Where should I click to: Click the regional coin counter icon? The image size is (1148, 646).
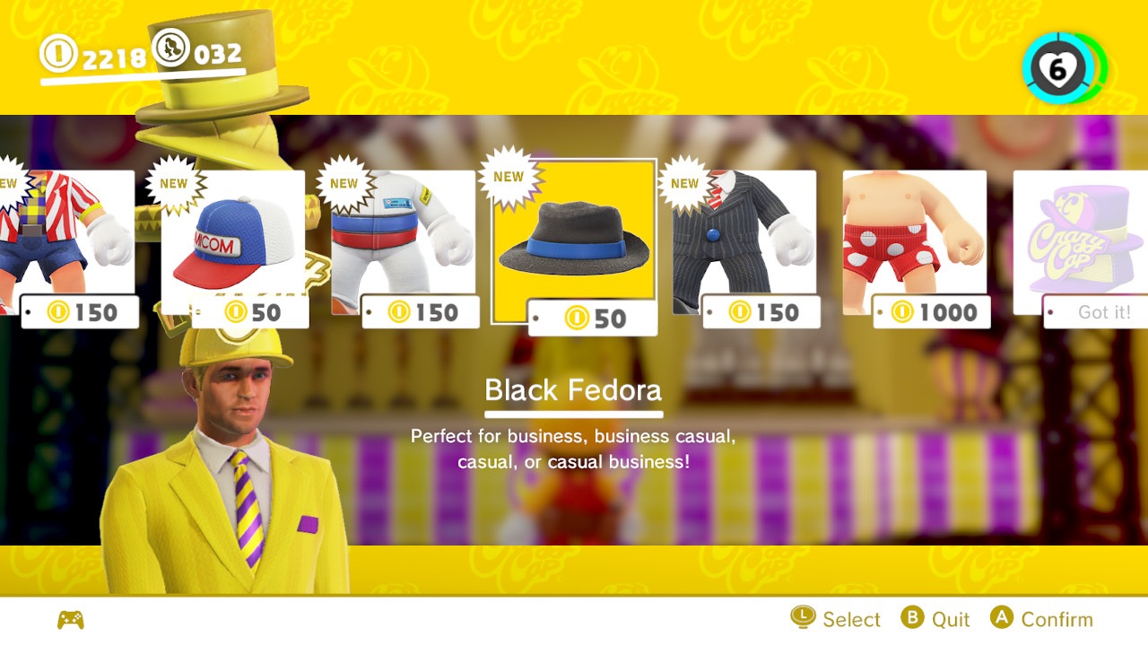pos(170,48)
